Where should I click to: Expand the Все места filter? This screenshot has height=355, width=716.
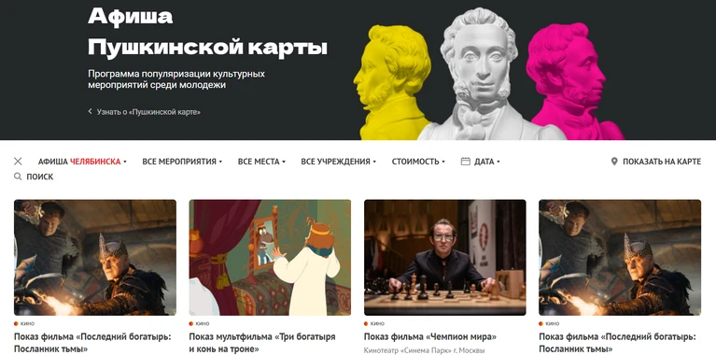point(261,162)
